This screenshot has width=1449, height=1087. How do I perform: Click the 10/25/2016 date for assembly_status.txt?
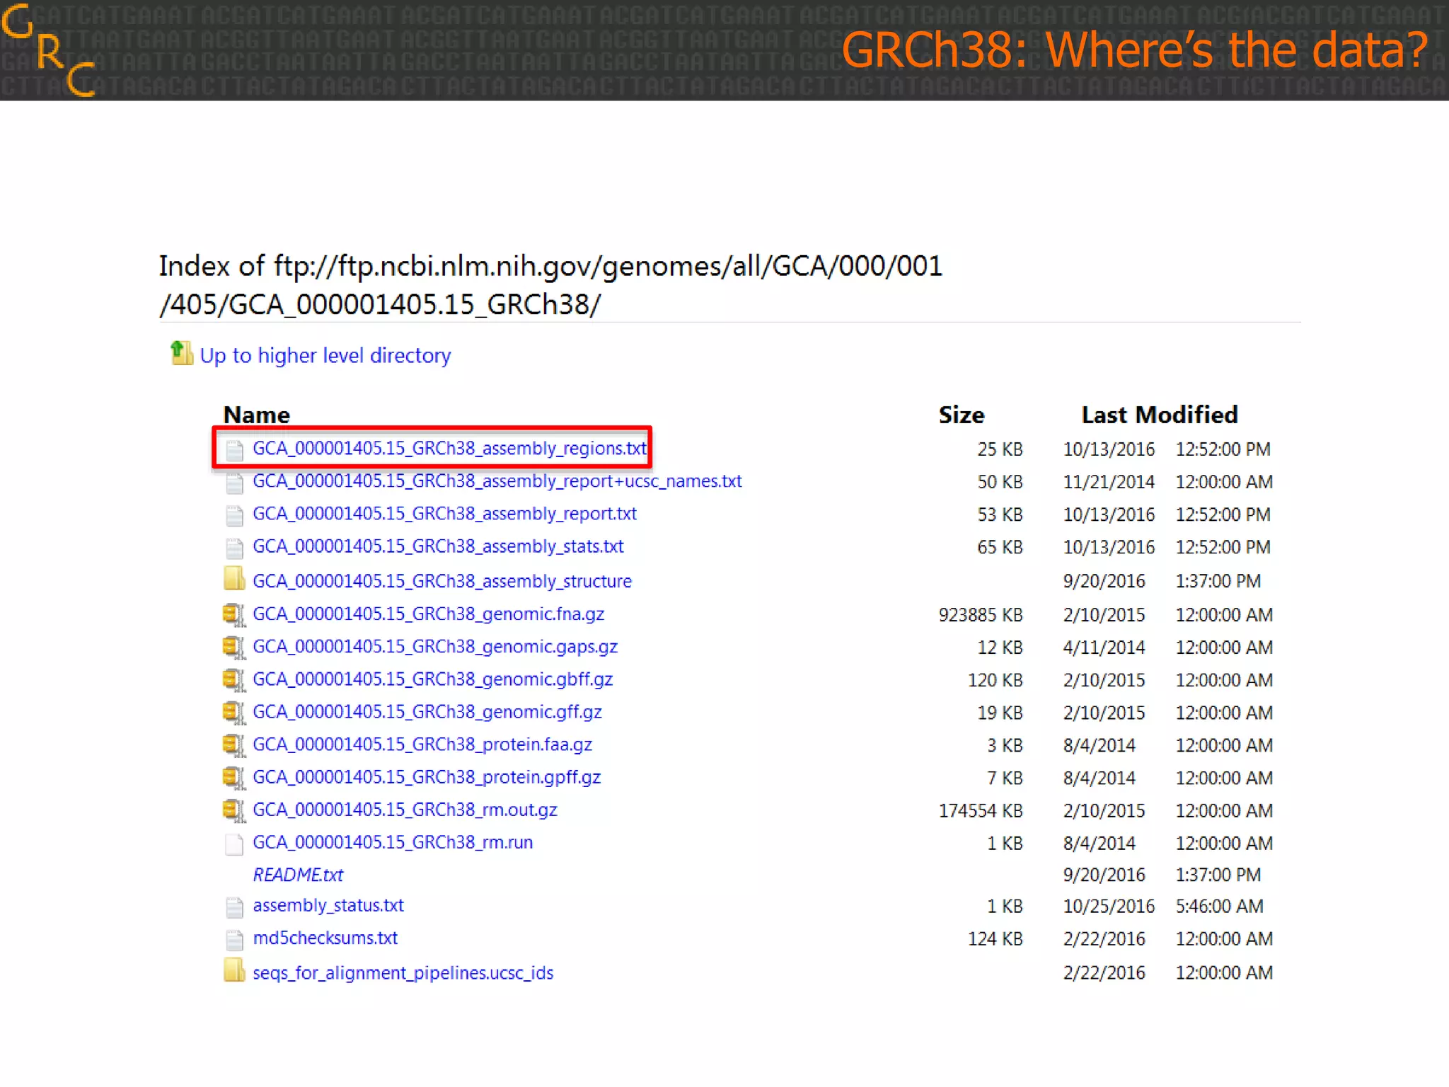(1109, 907)
